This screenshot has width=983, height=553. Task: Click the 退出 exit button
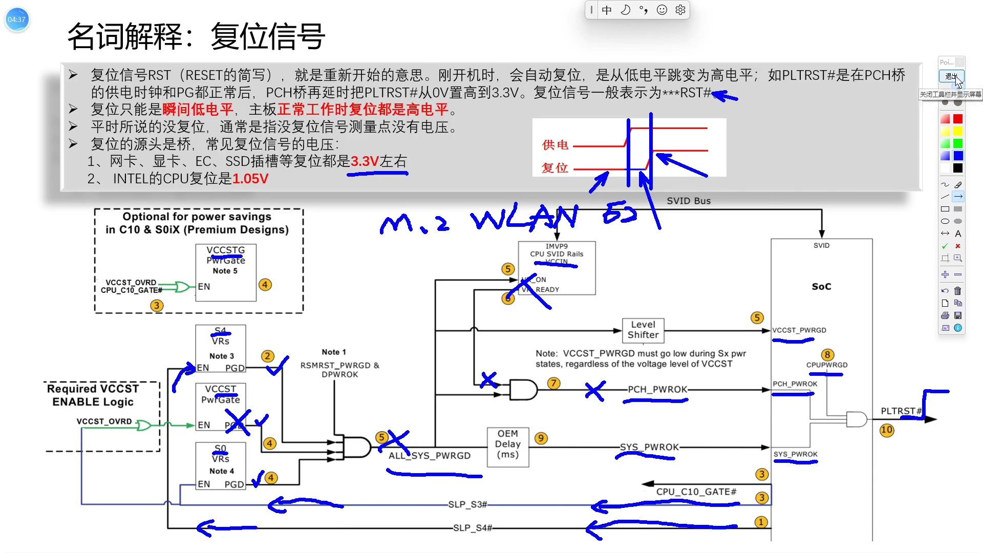(x=951, y=76)
